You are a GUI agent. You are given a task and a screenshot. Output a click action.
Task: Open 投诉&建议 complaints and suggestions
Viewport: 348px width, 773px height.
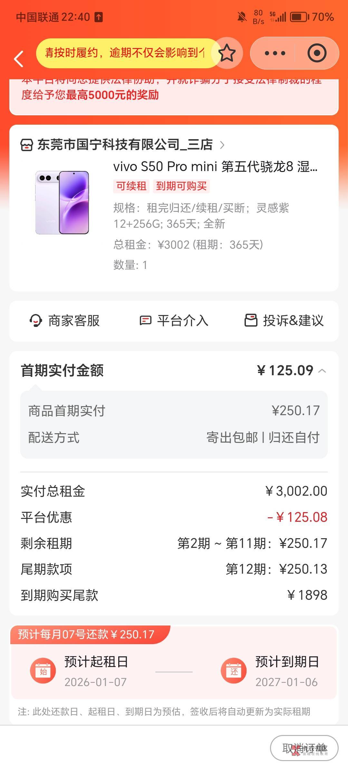coord(293,321)
